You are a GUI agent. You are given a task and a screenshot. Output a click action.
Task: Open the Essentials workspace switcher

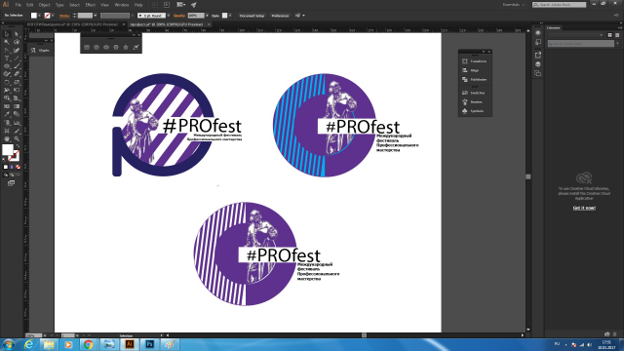pyautogui.click(x=514, y=4)
